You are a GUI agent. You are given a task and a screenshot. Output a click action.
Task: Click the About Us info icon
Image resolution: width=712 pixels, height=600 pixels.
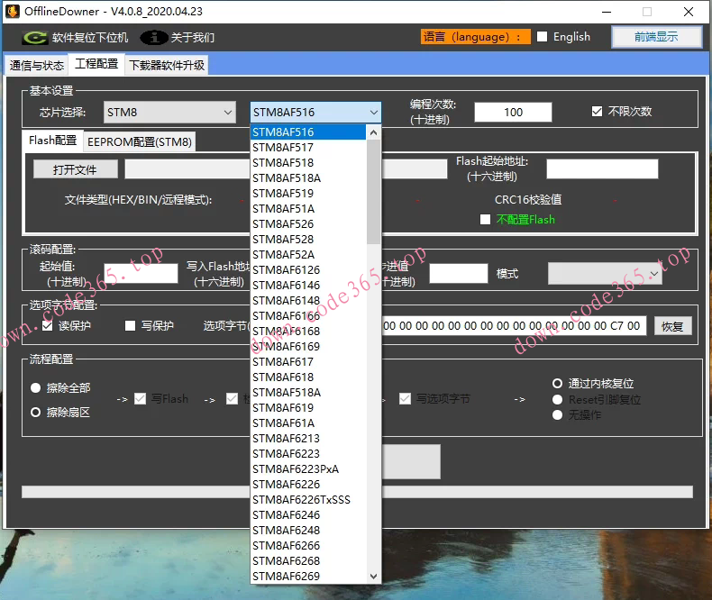pyautogui.click(x=155, y=38)
